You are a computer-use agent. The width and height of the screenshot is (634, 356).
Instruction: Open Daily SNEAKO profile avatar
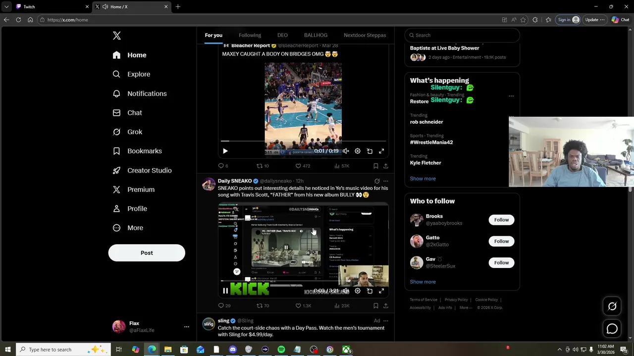[x=209, y=184]
